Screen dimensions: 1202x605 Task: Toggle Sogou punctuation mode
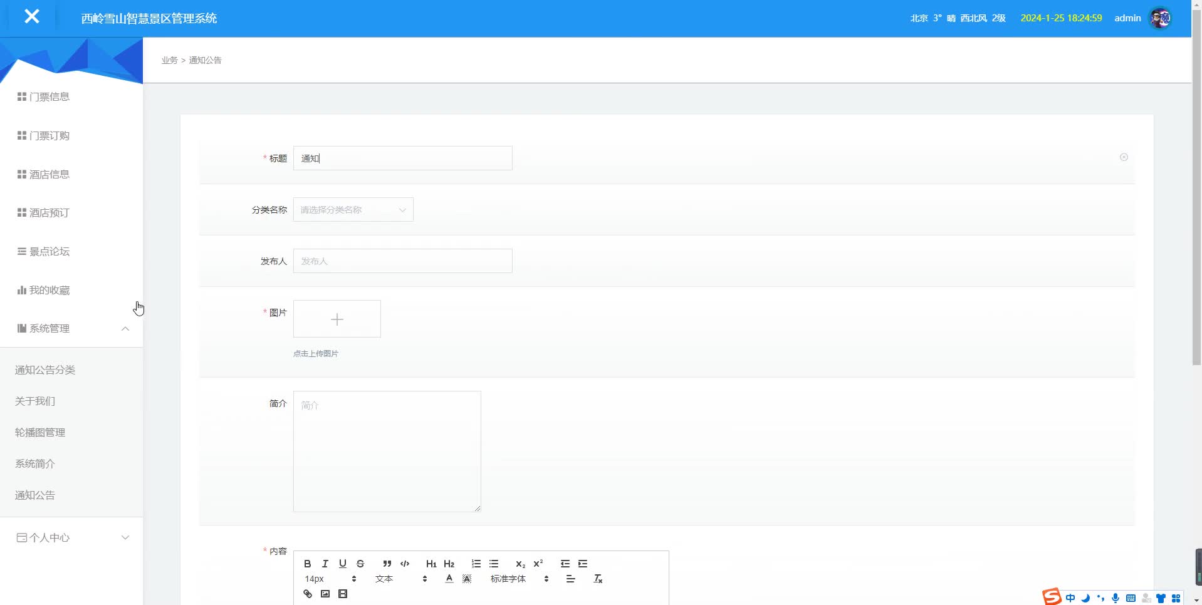[1100, 598]
